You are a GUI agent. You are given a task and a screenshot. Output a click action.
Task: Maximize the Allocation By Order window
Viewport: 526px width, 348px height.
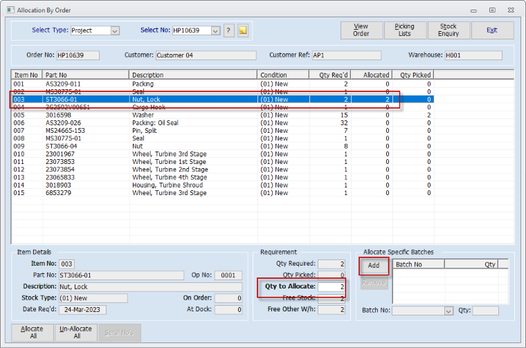coord(492,10)
